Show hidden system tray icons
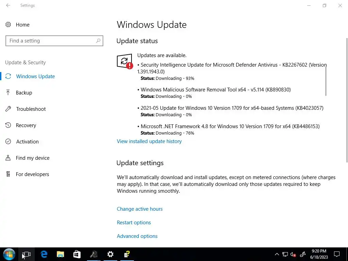The width and height of the screenshot is (348, 261). click(277, 254)
